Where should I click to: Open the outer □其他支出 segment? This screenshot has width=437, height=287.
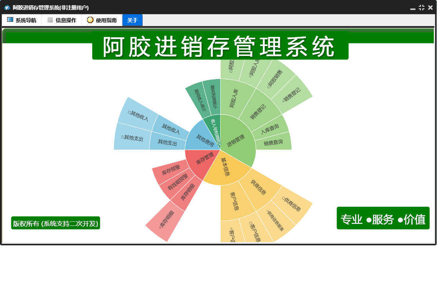pyautogui.click(x=132, y=138)
